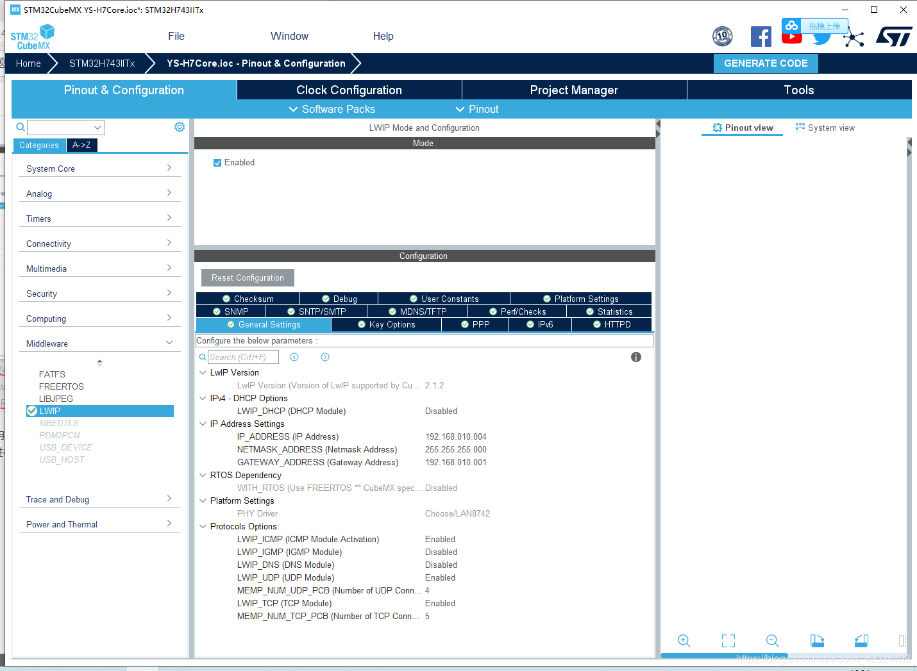
Task: Select LIBJPEG middleware entry
Action: click(x=56, y=399)
